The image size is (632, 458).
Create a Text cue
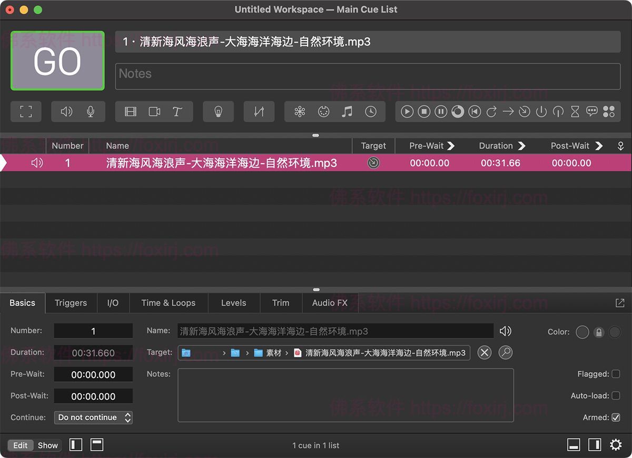(177, 111)
